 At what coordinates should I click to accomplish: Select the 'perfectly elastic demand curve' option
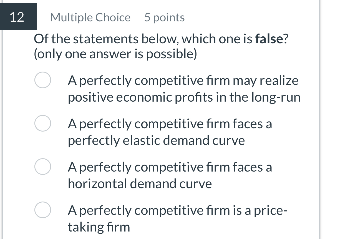[43, 124]
